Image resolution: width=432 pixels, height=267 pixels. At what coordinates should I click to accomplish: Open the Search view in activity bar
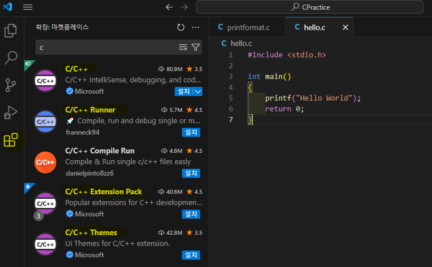11,57
